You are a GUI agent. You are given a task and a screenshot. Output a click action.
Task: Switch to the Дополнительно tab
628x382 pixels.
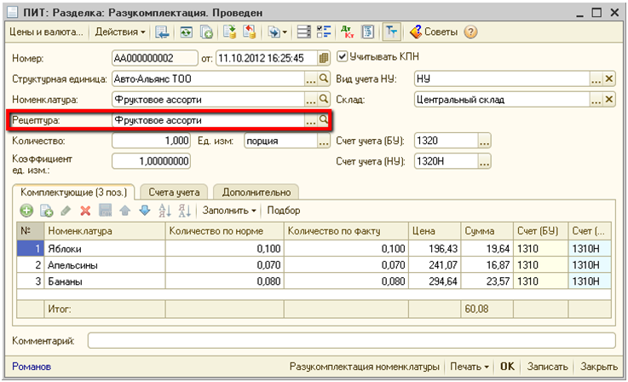pos(256,192)
